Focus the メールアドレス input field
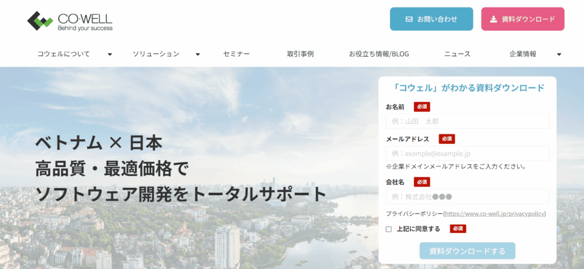584x269 pixels. pyautogui.click(x=467, y=154)
